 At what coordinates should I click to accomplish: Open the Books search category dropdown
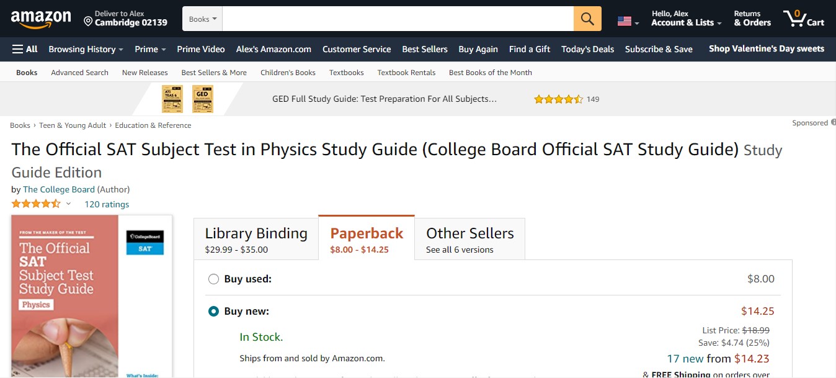(x=202, y=19)
